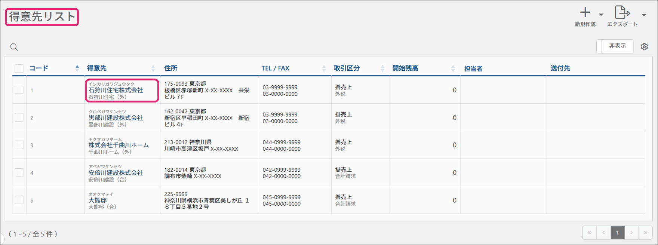
Task: Open table settings gear icon
Action: pos(644,47)
